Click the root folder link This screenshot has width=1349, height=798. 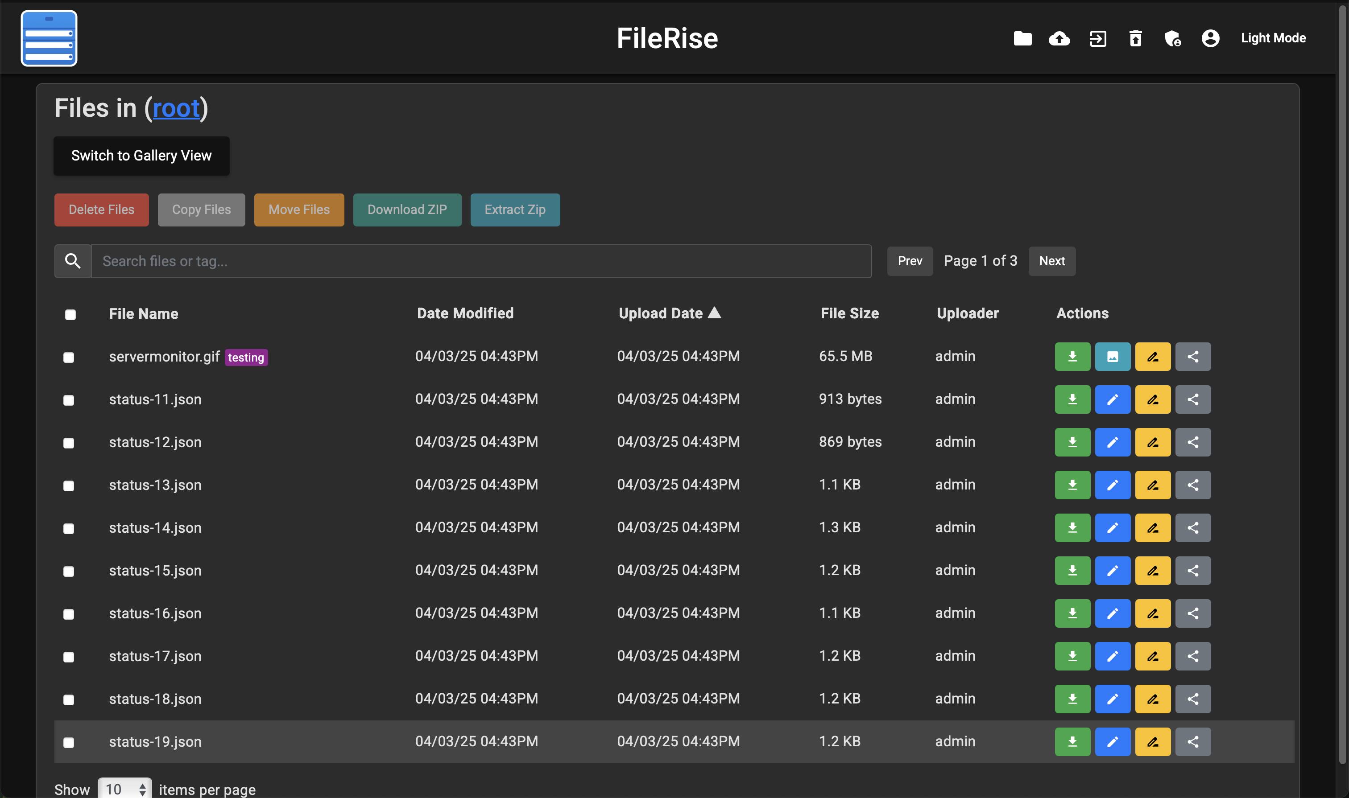(x=176, y=108)
